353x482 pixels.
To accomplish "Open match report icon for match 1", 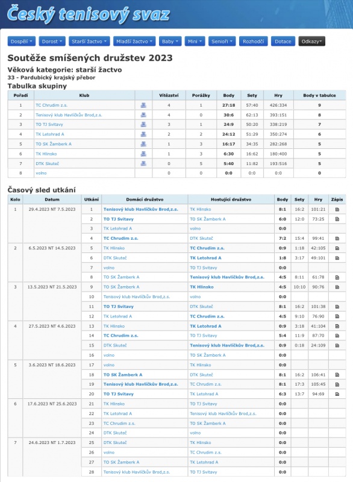I will tap(337, 209).
